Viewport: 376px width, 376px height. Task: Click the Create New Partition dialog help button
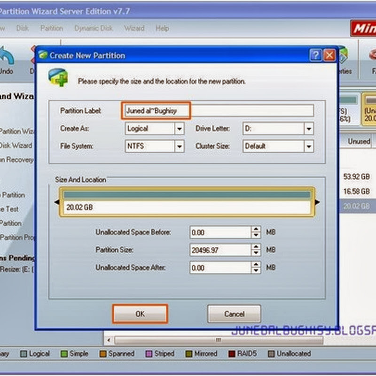tap(315, 55)
